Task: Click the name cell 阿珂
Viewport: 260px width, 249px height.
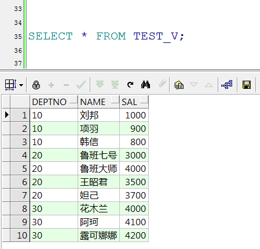Action: (98, 222)
